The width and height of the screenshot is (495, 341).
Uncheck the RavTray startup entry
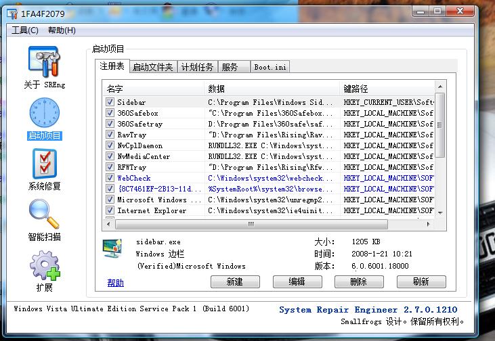pyautogui.click(x=110, y=135)
